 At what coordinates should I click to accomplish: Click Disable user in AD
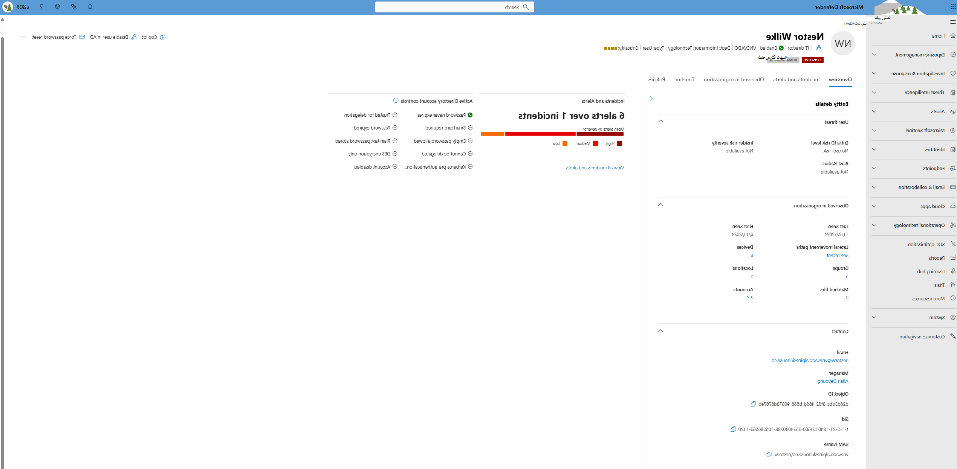(113, 37)
